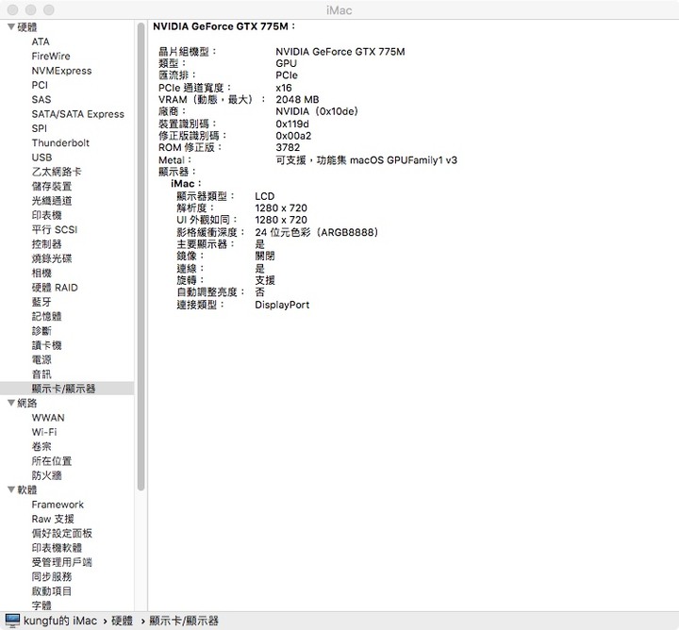Open 硬體 RAID entry

[55, 288]
